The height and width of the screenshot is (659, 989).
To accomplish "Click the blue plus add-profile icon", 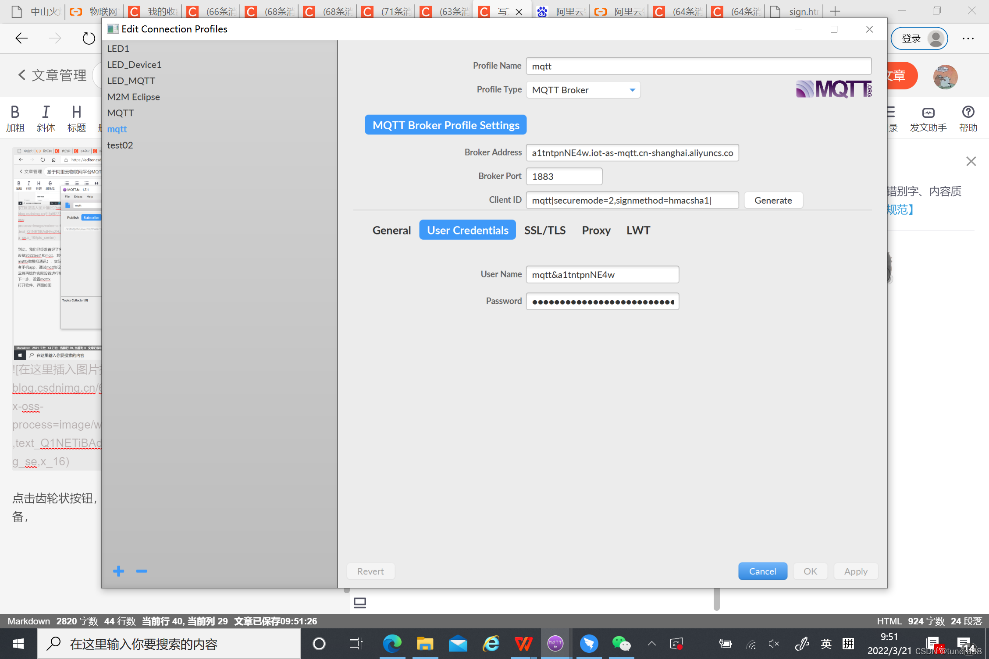I will (118, 571).
